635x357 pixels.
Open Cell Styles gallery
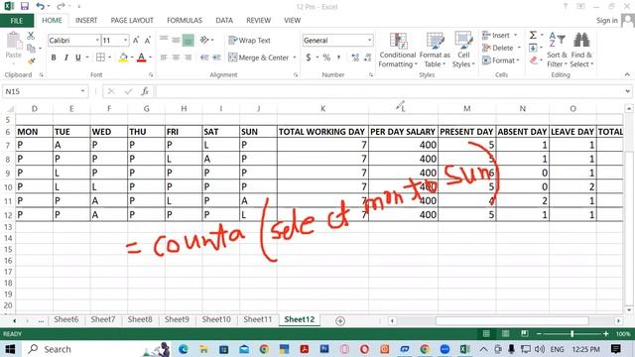coord(463,50)
